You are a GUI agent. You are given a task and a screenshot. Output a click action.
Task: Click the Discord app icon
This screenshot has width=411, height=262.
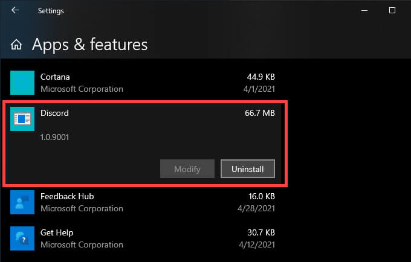click(x=22, y=118)
